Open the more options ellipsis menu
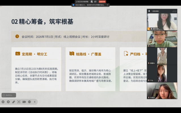Screen dimensions: 181x113 coord(30,102)
